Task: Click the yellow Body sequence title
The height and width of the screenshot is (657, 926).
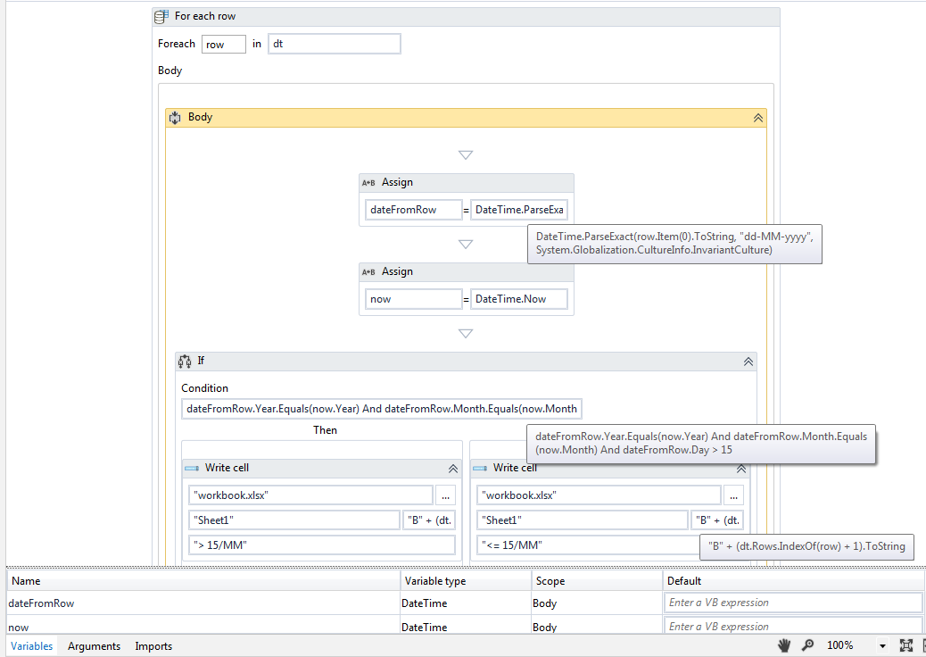Action: pyautogui.click(x=200, y=117)
